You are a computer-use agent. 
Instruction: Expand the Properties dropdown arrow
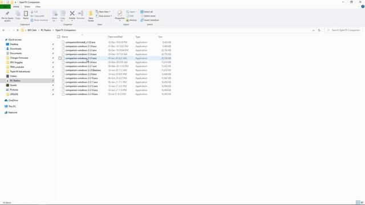(x=120, y=20)
